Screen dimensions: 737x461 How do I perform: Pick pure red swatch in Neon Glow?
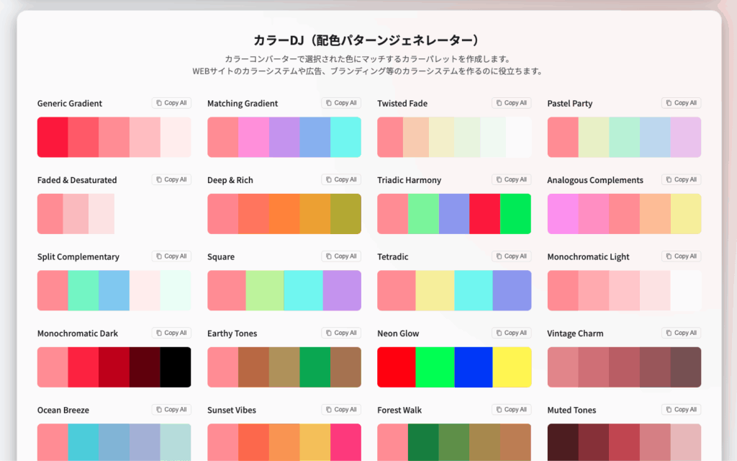tap(397, 367)
